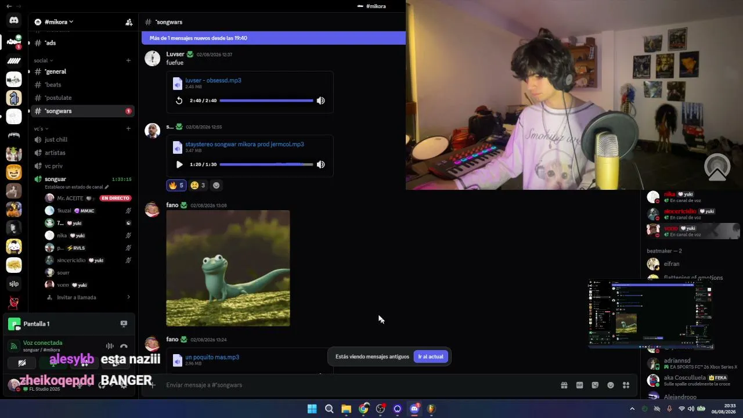743x418 pixels.
Task: Turn on the camera in voice panel
Action: coord(22,363)
